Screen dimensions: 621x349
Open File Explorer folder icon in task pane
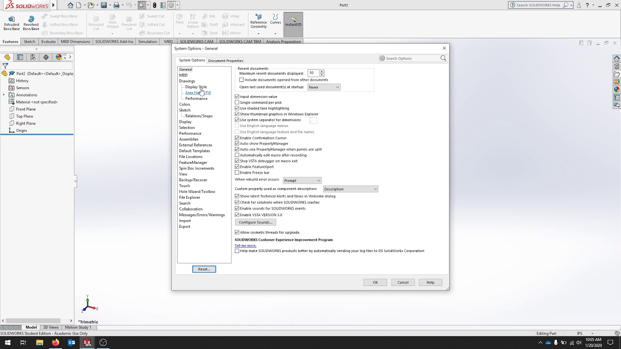617,74
